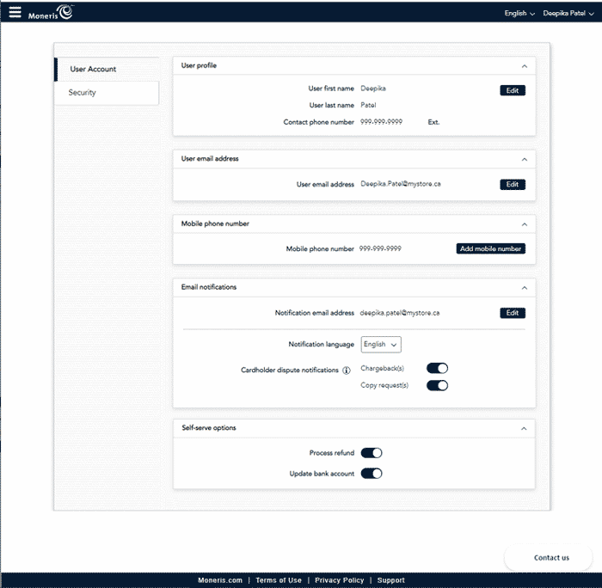Click the mobile phone number value 999-999-9999
602x588 pixels.
[x=380, y=248]
